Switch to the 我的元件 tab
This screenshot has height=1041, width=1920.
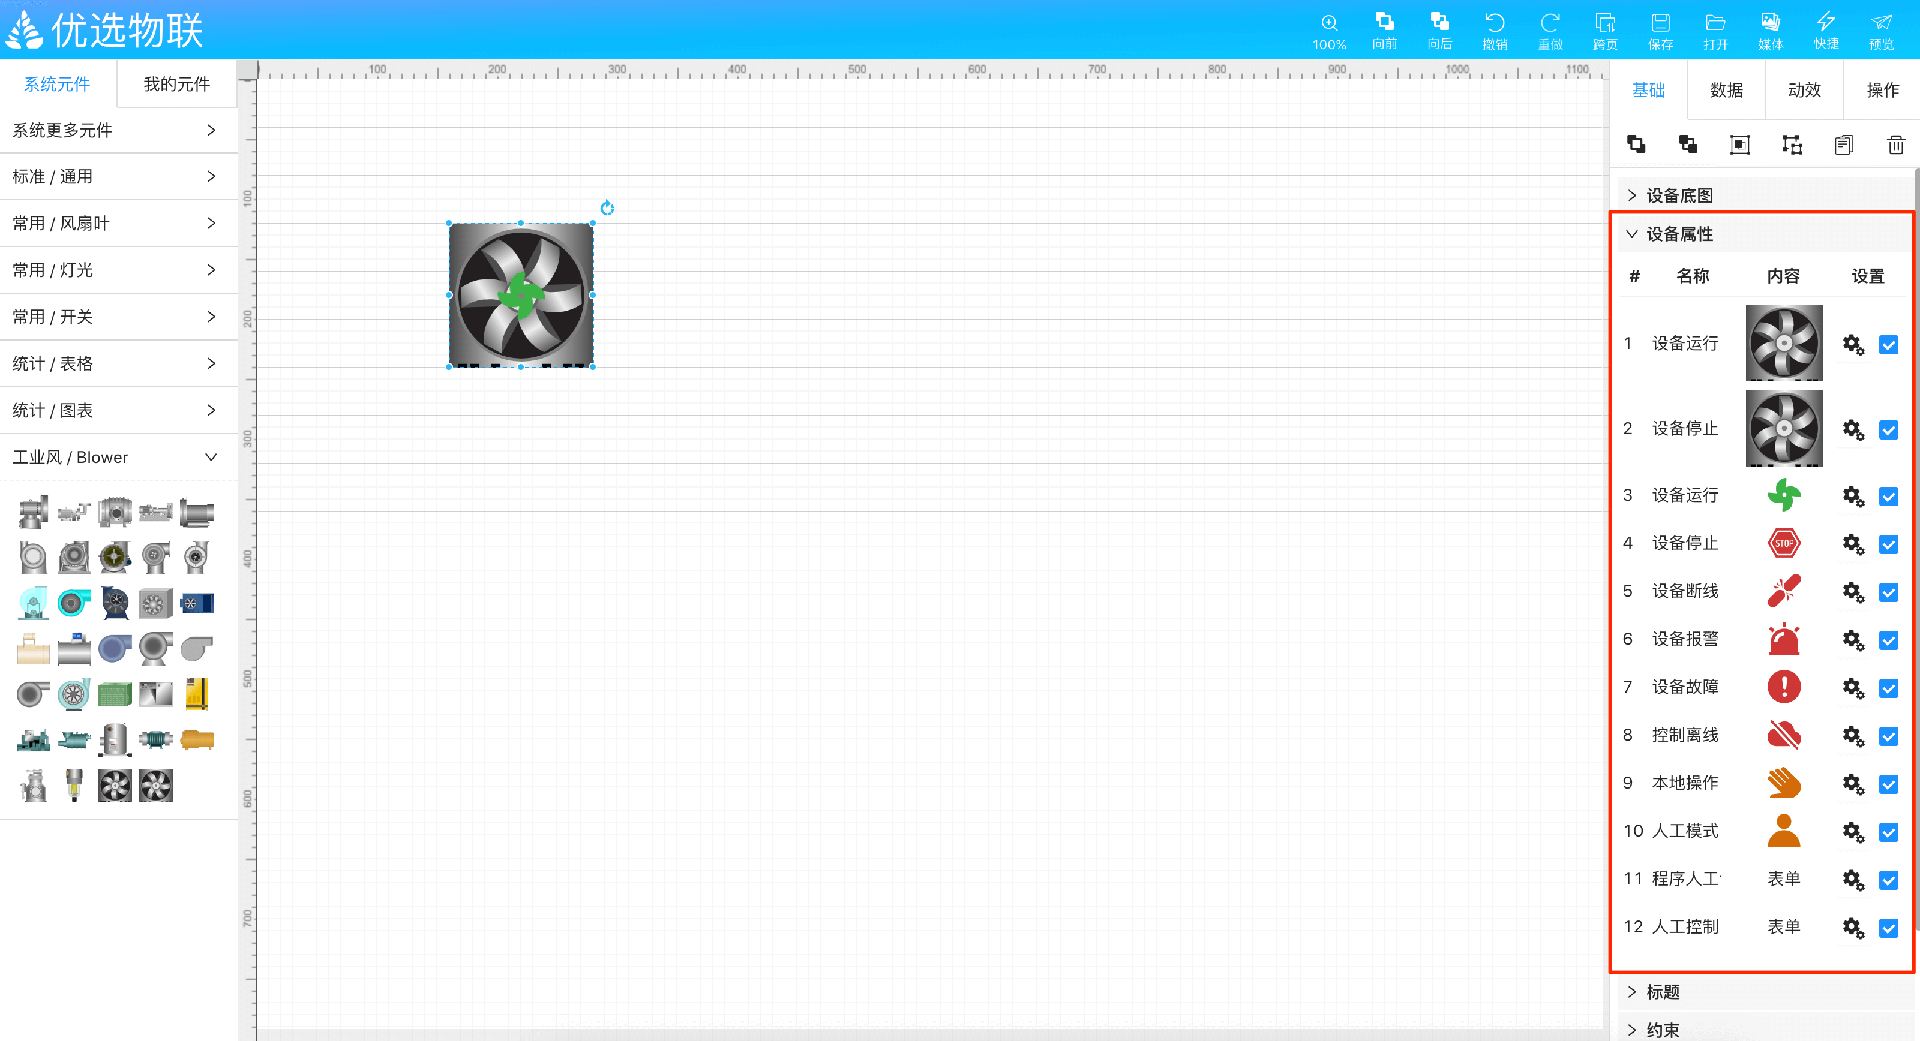pyautogui.click(x=176, y=84)
